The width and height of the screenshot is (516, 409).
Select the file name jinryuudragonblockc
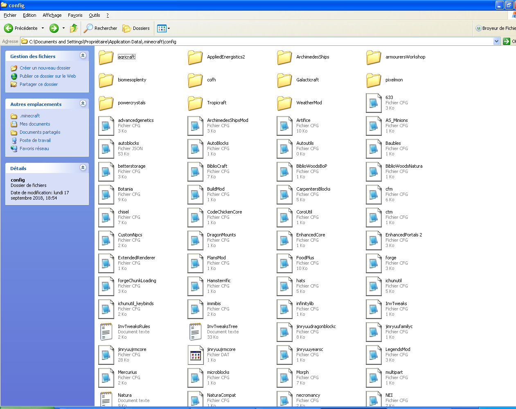pos(316,326)
